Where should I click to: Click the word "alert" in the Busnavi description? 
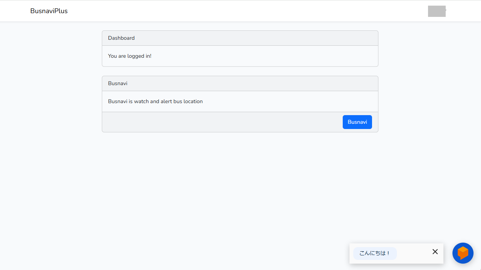pos(166,101)
